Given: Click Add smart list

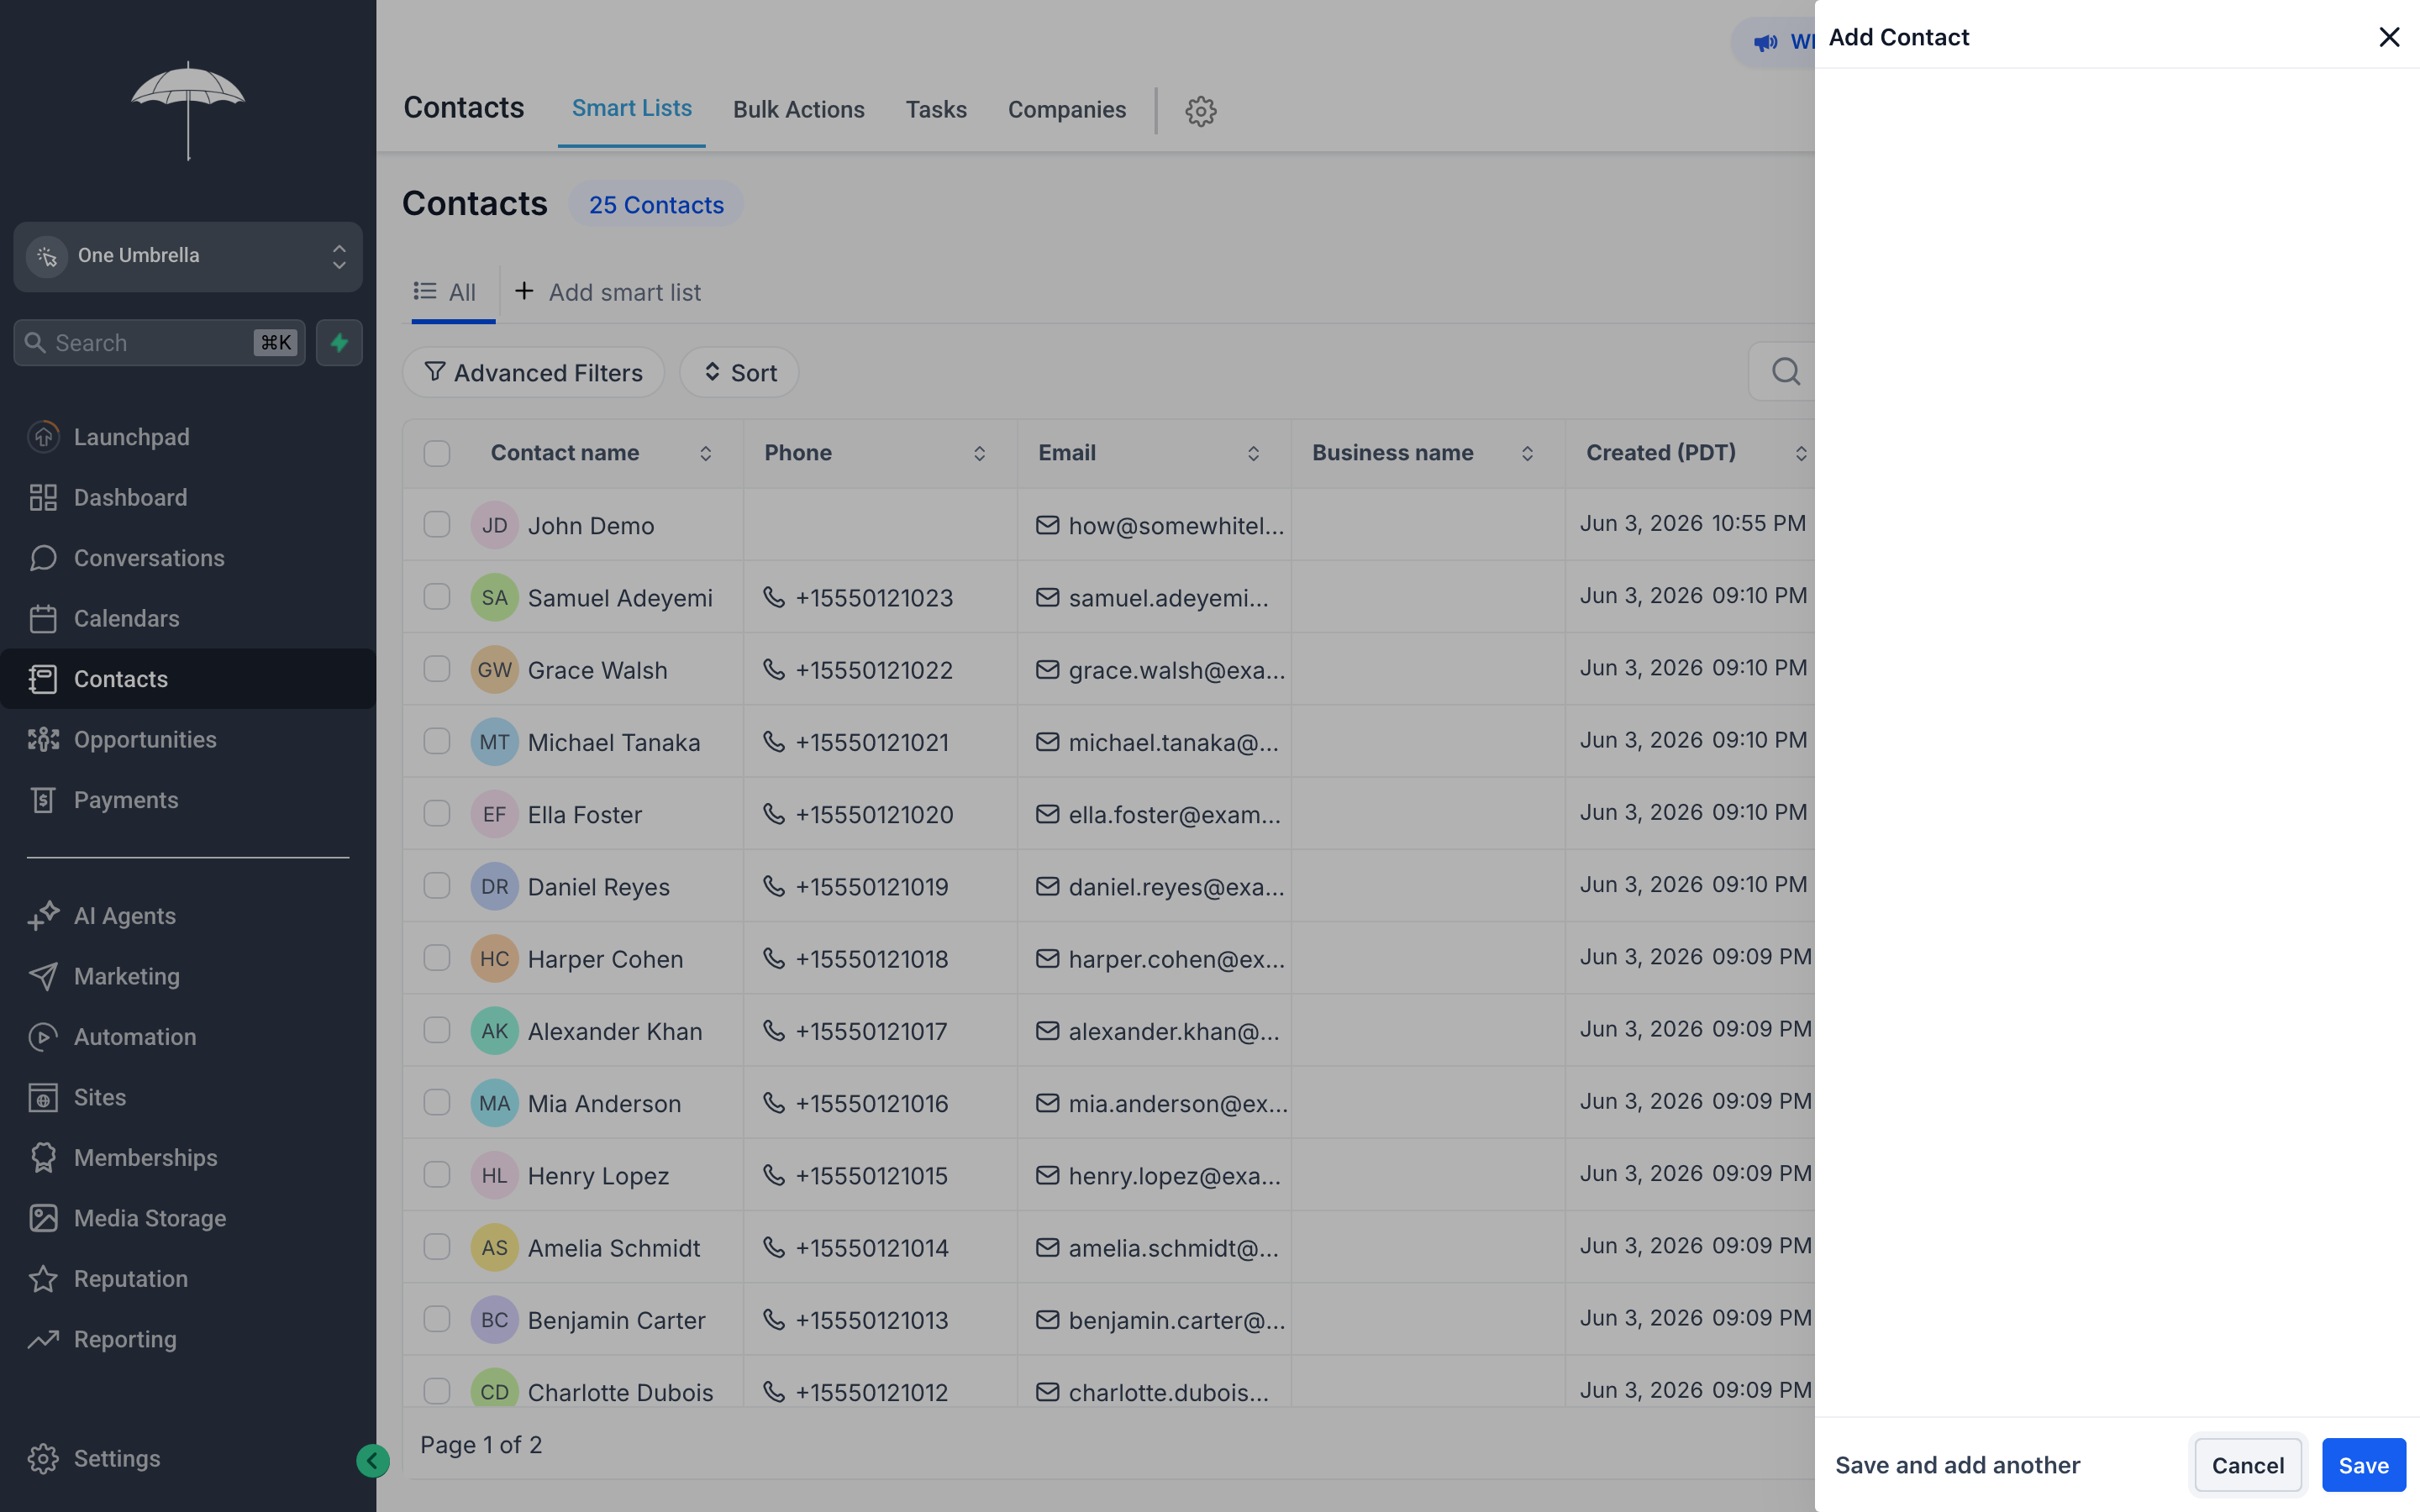Looking at the screenshot, I should [607, 292].
